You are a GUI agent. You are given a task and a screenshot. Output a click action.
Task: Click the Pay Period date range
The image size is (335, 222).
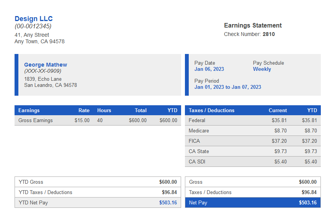coord(228,87)
